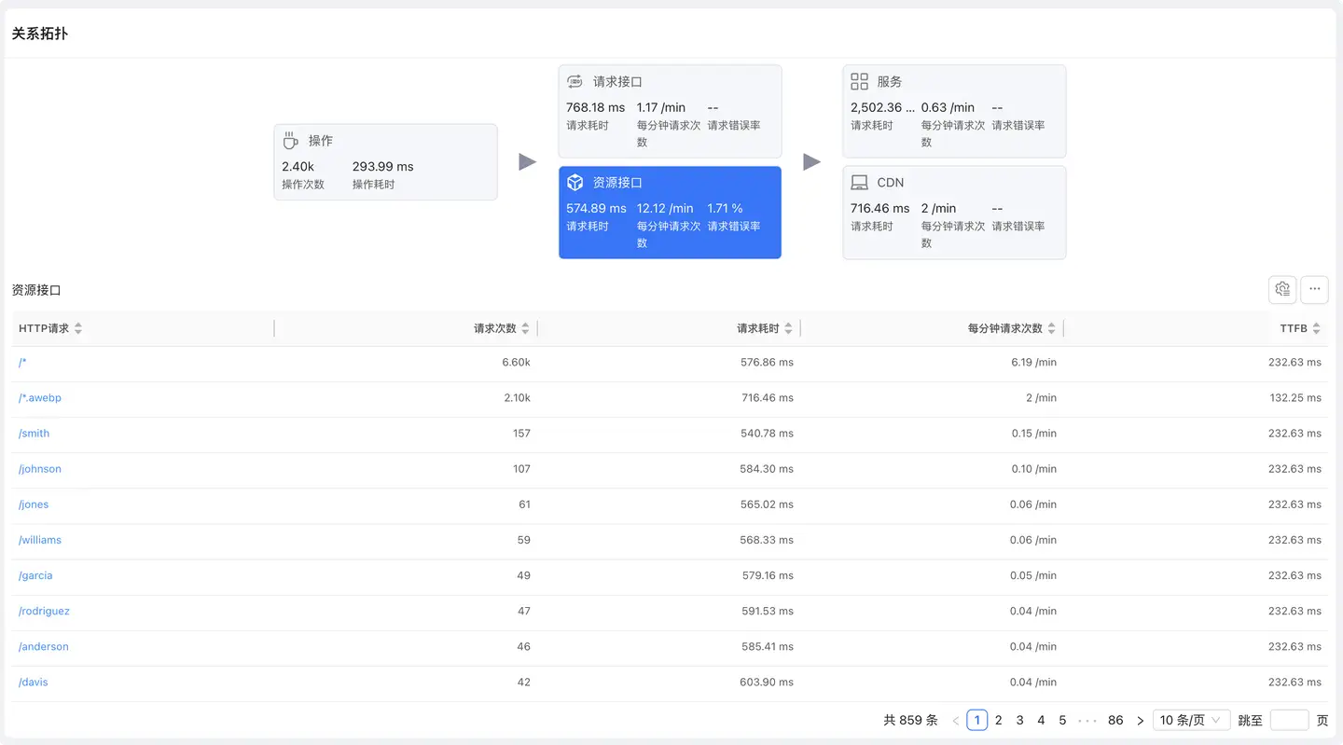This screenshot has width=1343, height=745.
Task: Open the /rodriguez request link
Action: point(44,612)
